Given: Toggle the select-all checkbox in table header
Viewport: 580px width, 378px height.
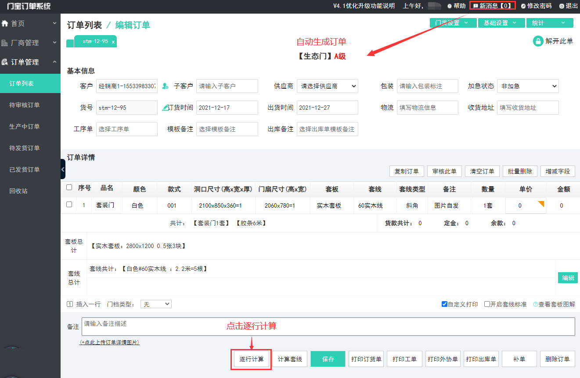Looking at the screenshot, I should pos(69,187).
